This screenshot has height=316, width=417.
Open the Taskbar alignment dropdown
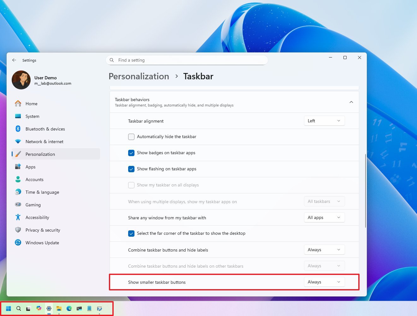pos(324,121)
